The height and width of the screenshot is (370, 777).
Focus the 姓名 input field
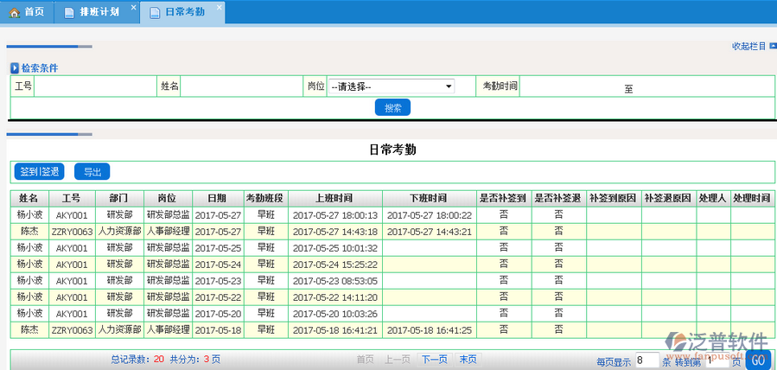click(x=242, y=86)
